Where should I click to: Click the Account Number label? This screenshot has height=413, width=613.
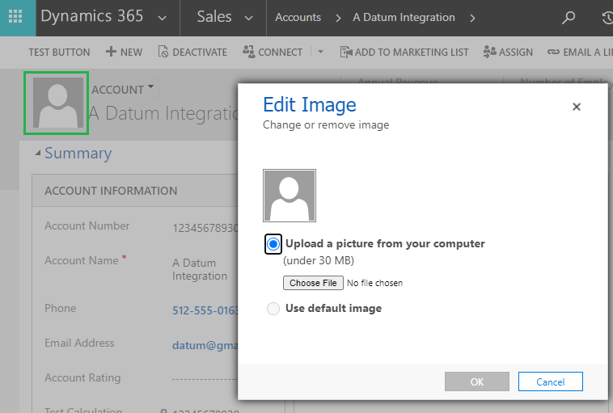coord(87,225)
